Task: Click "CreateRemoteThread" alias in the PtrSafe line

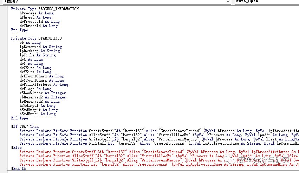Action: coord(180,131)
